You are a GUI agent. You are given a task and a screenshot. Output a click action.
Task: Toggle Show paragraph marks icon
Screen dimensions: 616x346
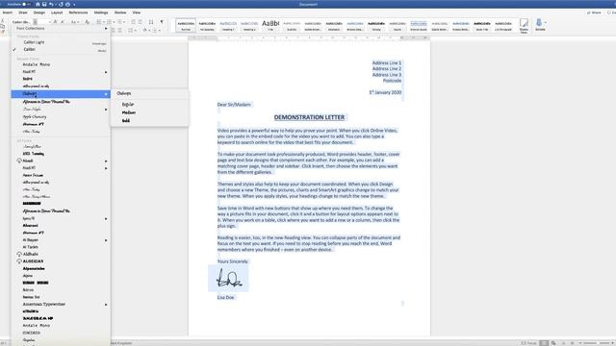162,22
